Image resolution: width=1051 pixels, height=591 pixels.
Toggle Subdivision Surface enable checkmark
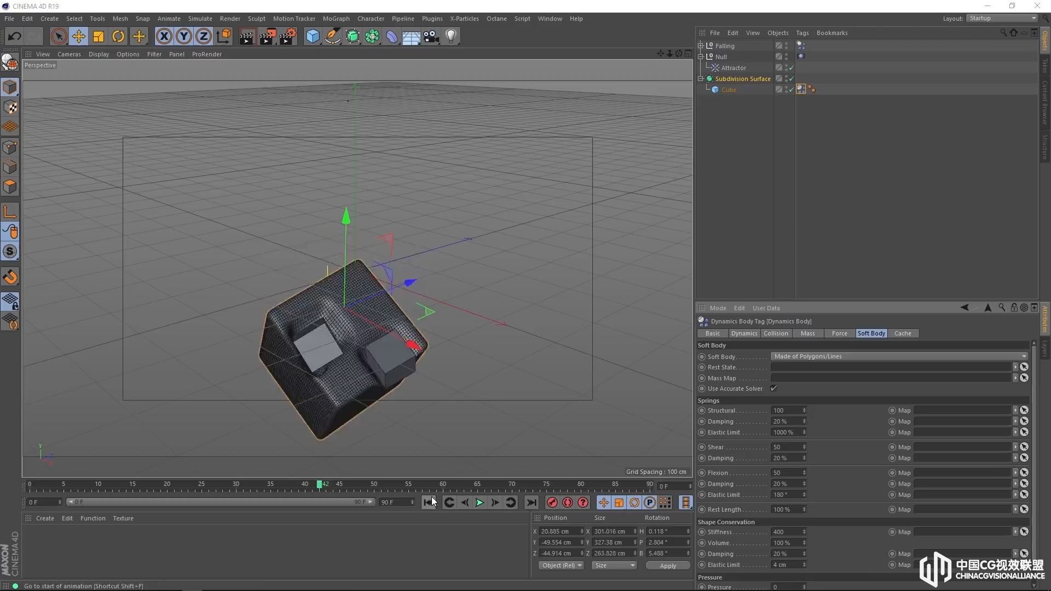click(791, 79)
